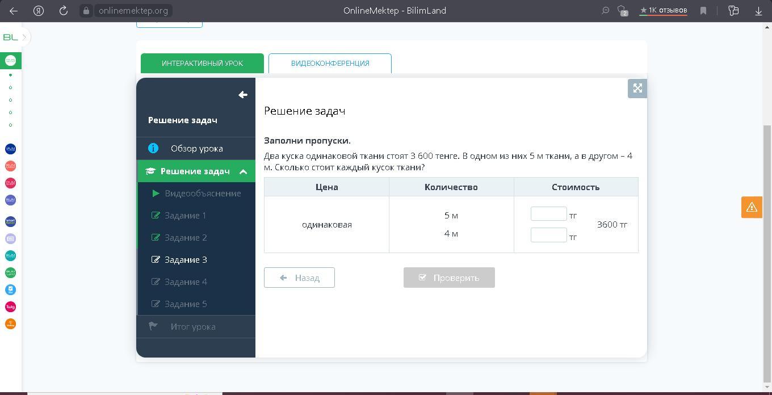Reload the page with refresh icon
Viewport: 772px width, 395px height.
coord(64,10)
